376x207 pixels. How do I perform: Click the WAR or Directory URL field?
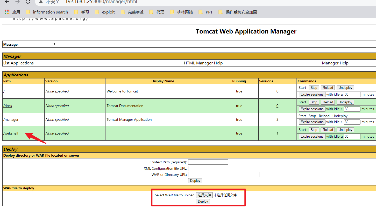point(224,175)
